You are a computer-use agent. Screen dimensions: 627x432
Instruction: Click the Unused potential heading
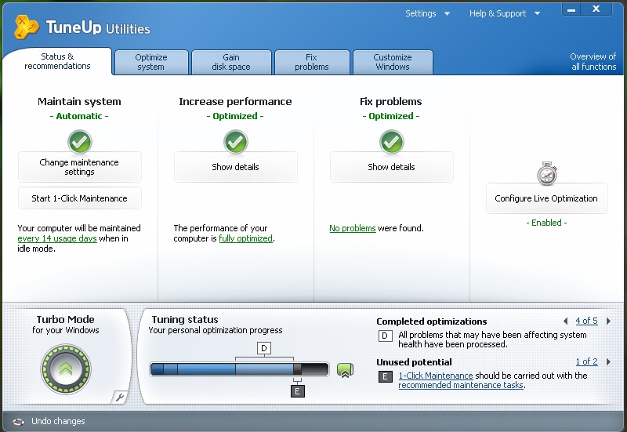click(x=414, y=362)
